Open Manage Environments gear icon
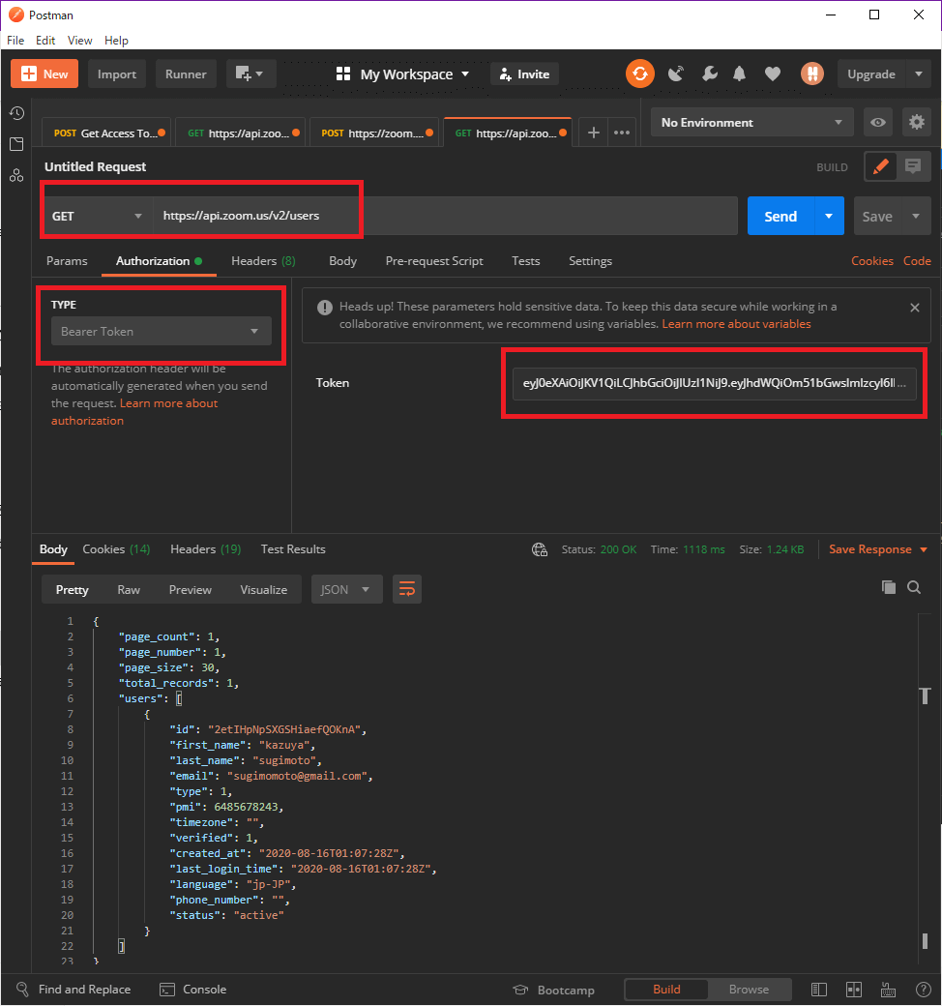Screen dimensions: 942x1006 point(916,122)
